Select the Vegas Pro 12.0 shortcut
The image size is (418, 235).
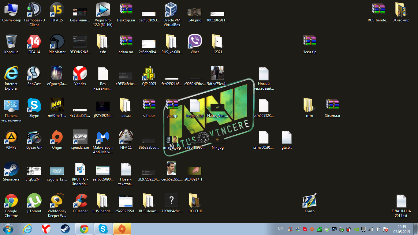click(x=103, y=14)
